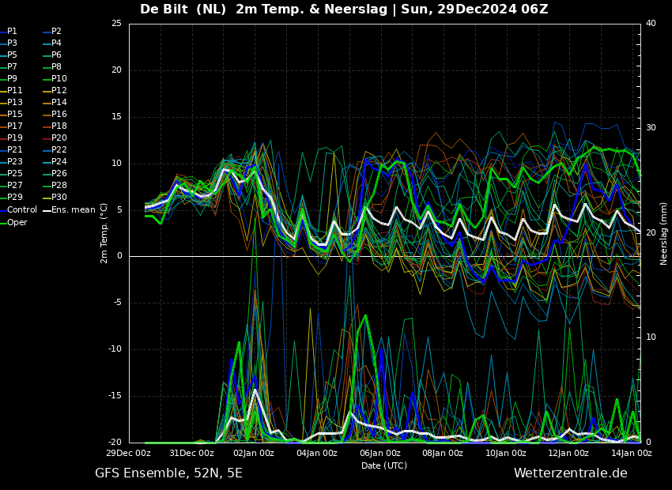Click the Oper legend entry
Screen dimensions: 672x490
17,222
